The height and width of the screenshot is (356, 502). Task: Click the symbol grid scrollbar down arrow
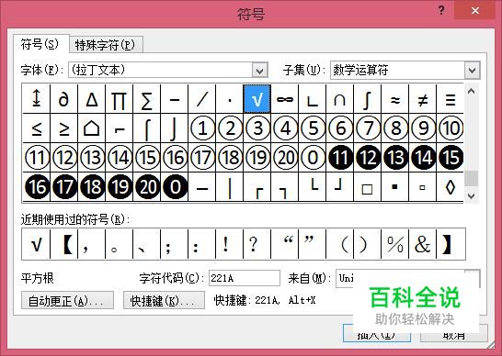coord(471,195)
